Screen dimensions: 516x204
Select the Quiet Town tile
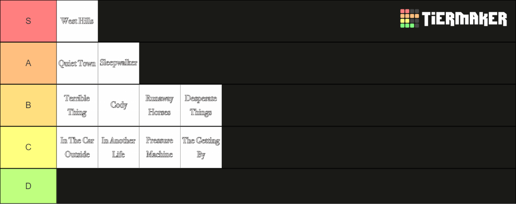coord(77,63)
